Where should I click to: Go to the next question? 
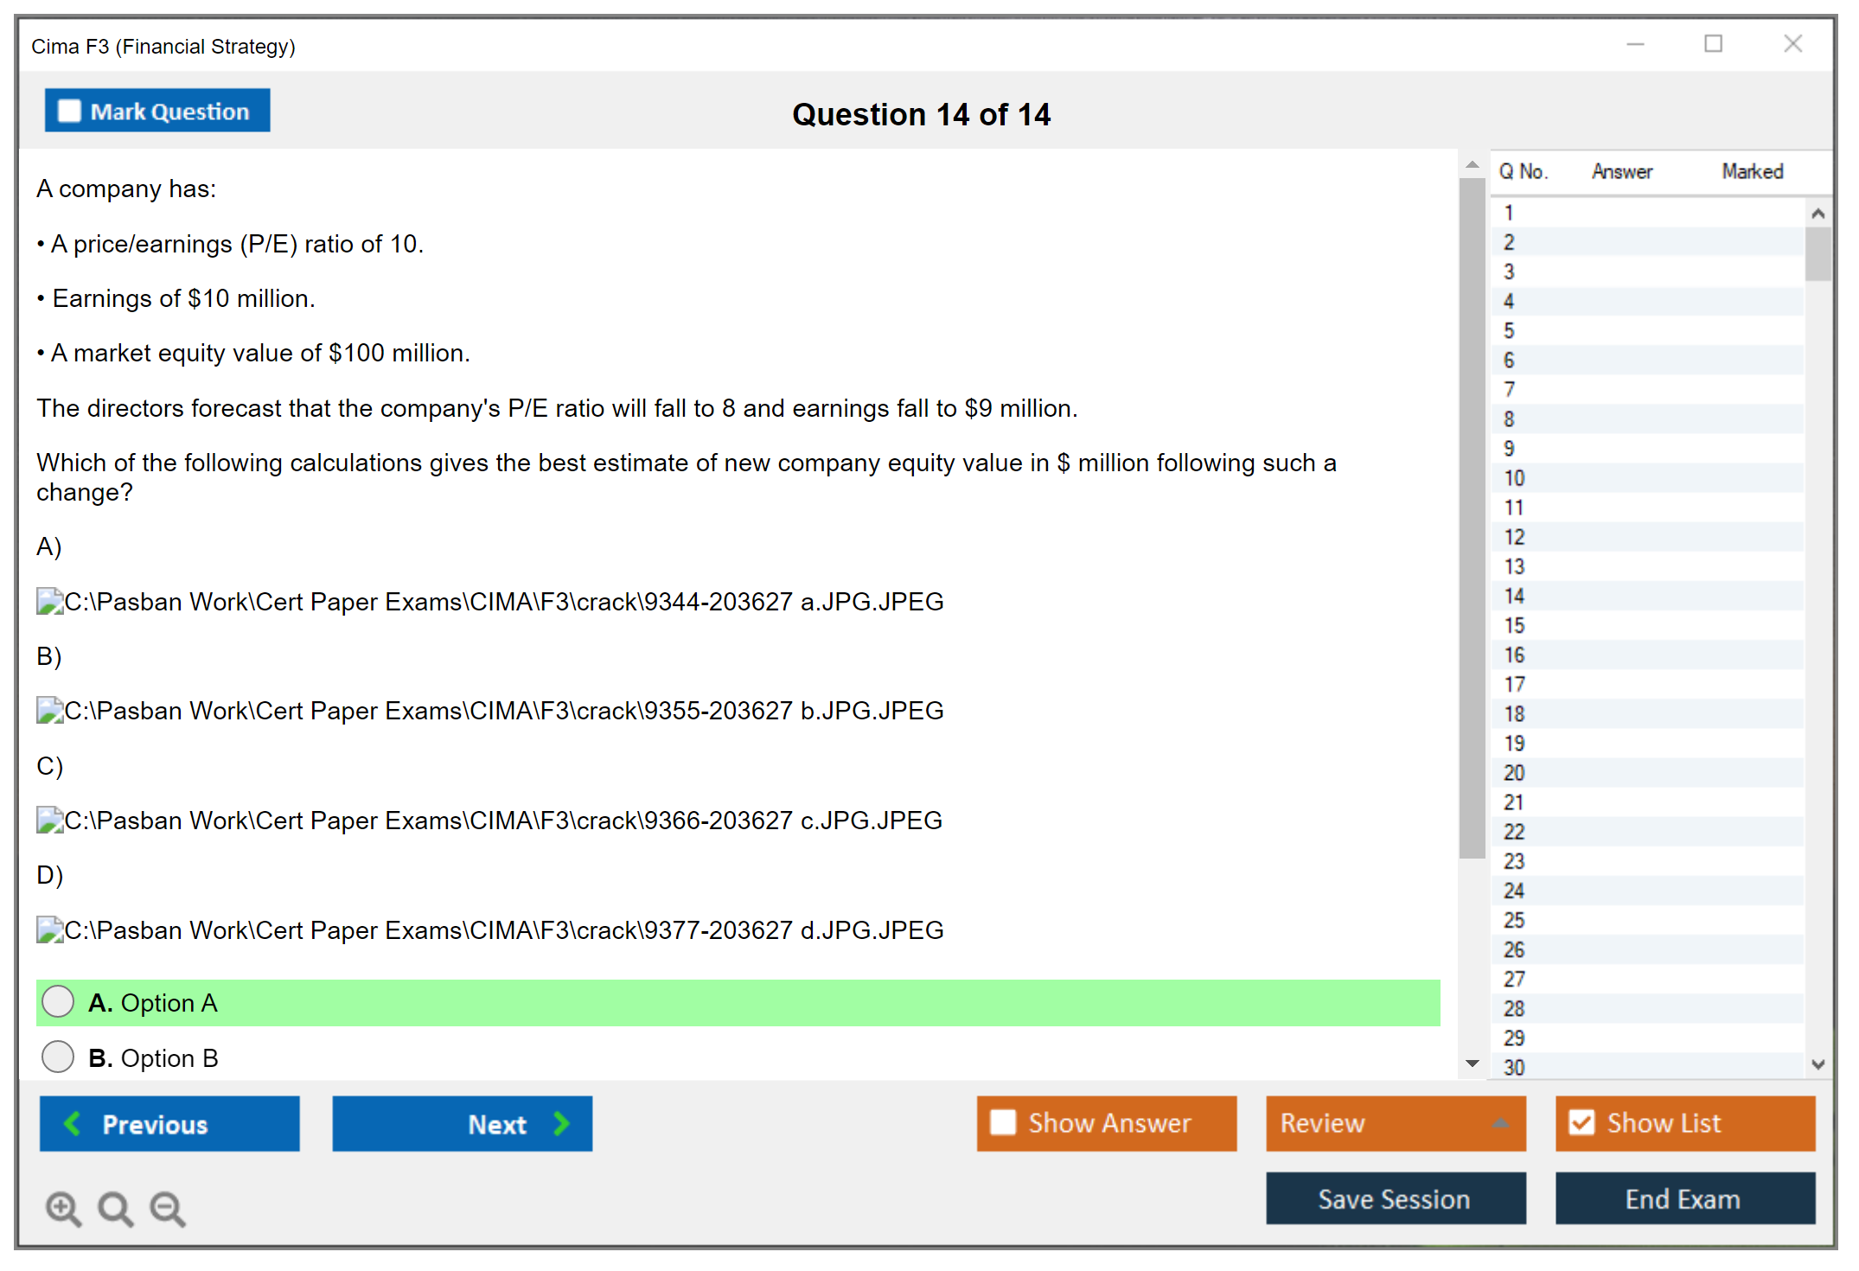pos(462,1123)
